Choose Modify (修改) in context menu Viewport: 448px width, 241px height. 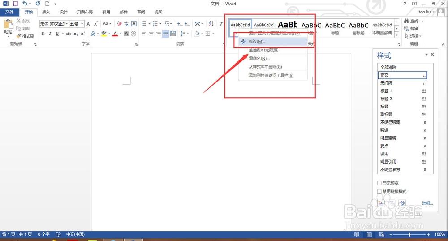pyautogui.click(x=273, y=41)
